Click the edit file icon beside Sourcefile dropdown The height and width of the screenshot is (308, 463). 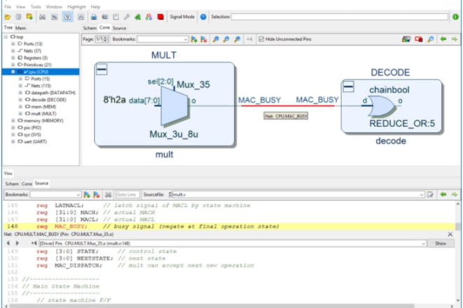(x=430, y=195)
